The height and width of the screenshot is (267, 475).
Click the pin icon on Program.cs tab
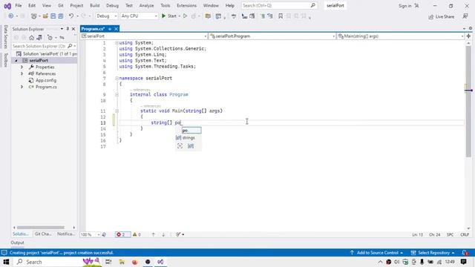tap(110, 29)
